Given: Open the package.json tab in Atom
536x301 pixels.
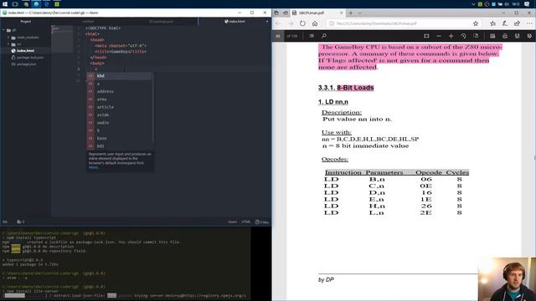Looking at the screenshot, I should (x=161, y=22).
